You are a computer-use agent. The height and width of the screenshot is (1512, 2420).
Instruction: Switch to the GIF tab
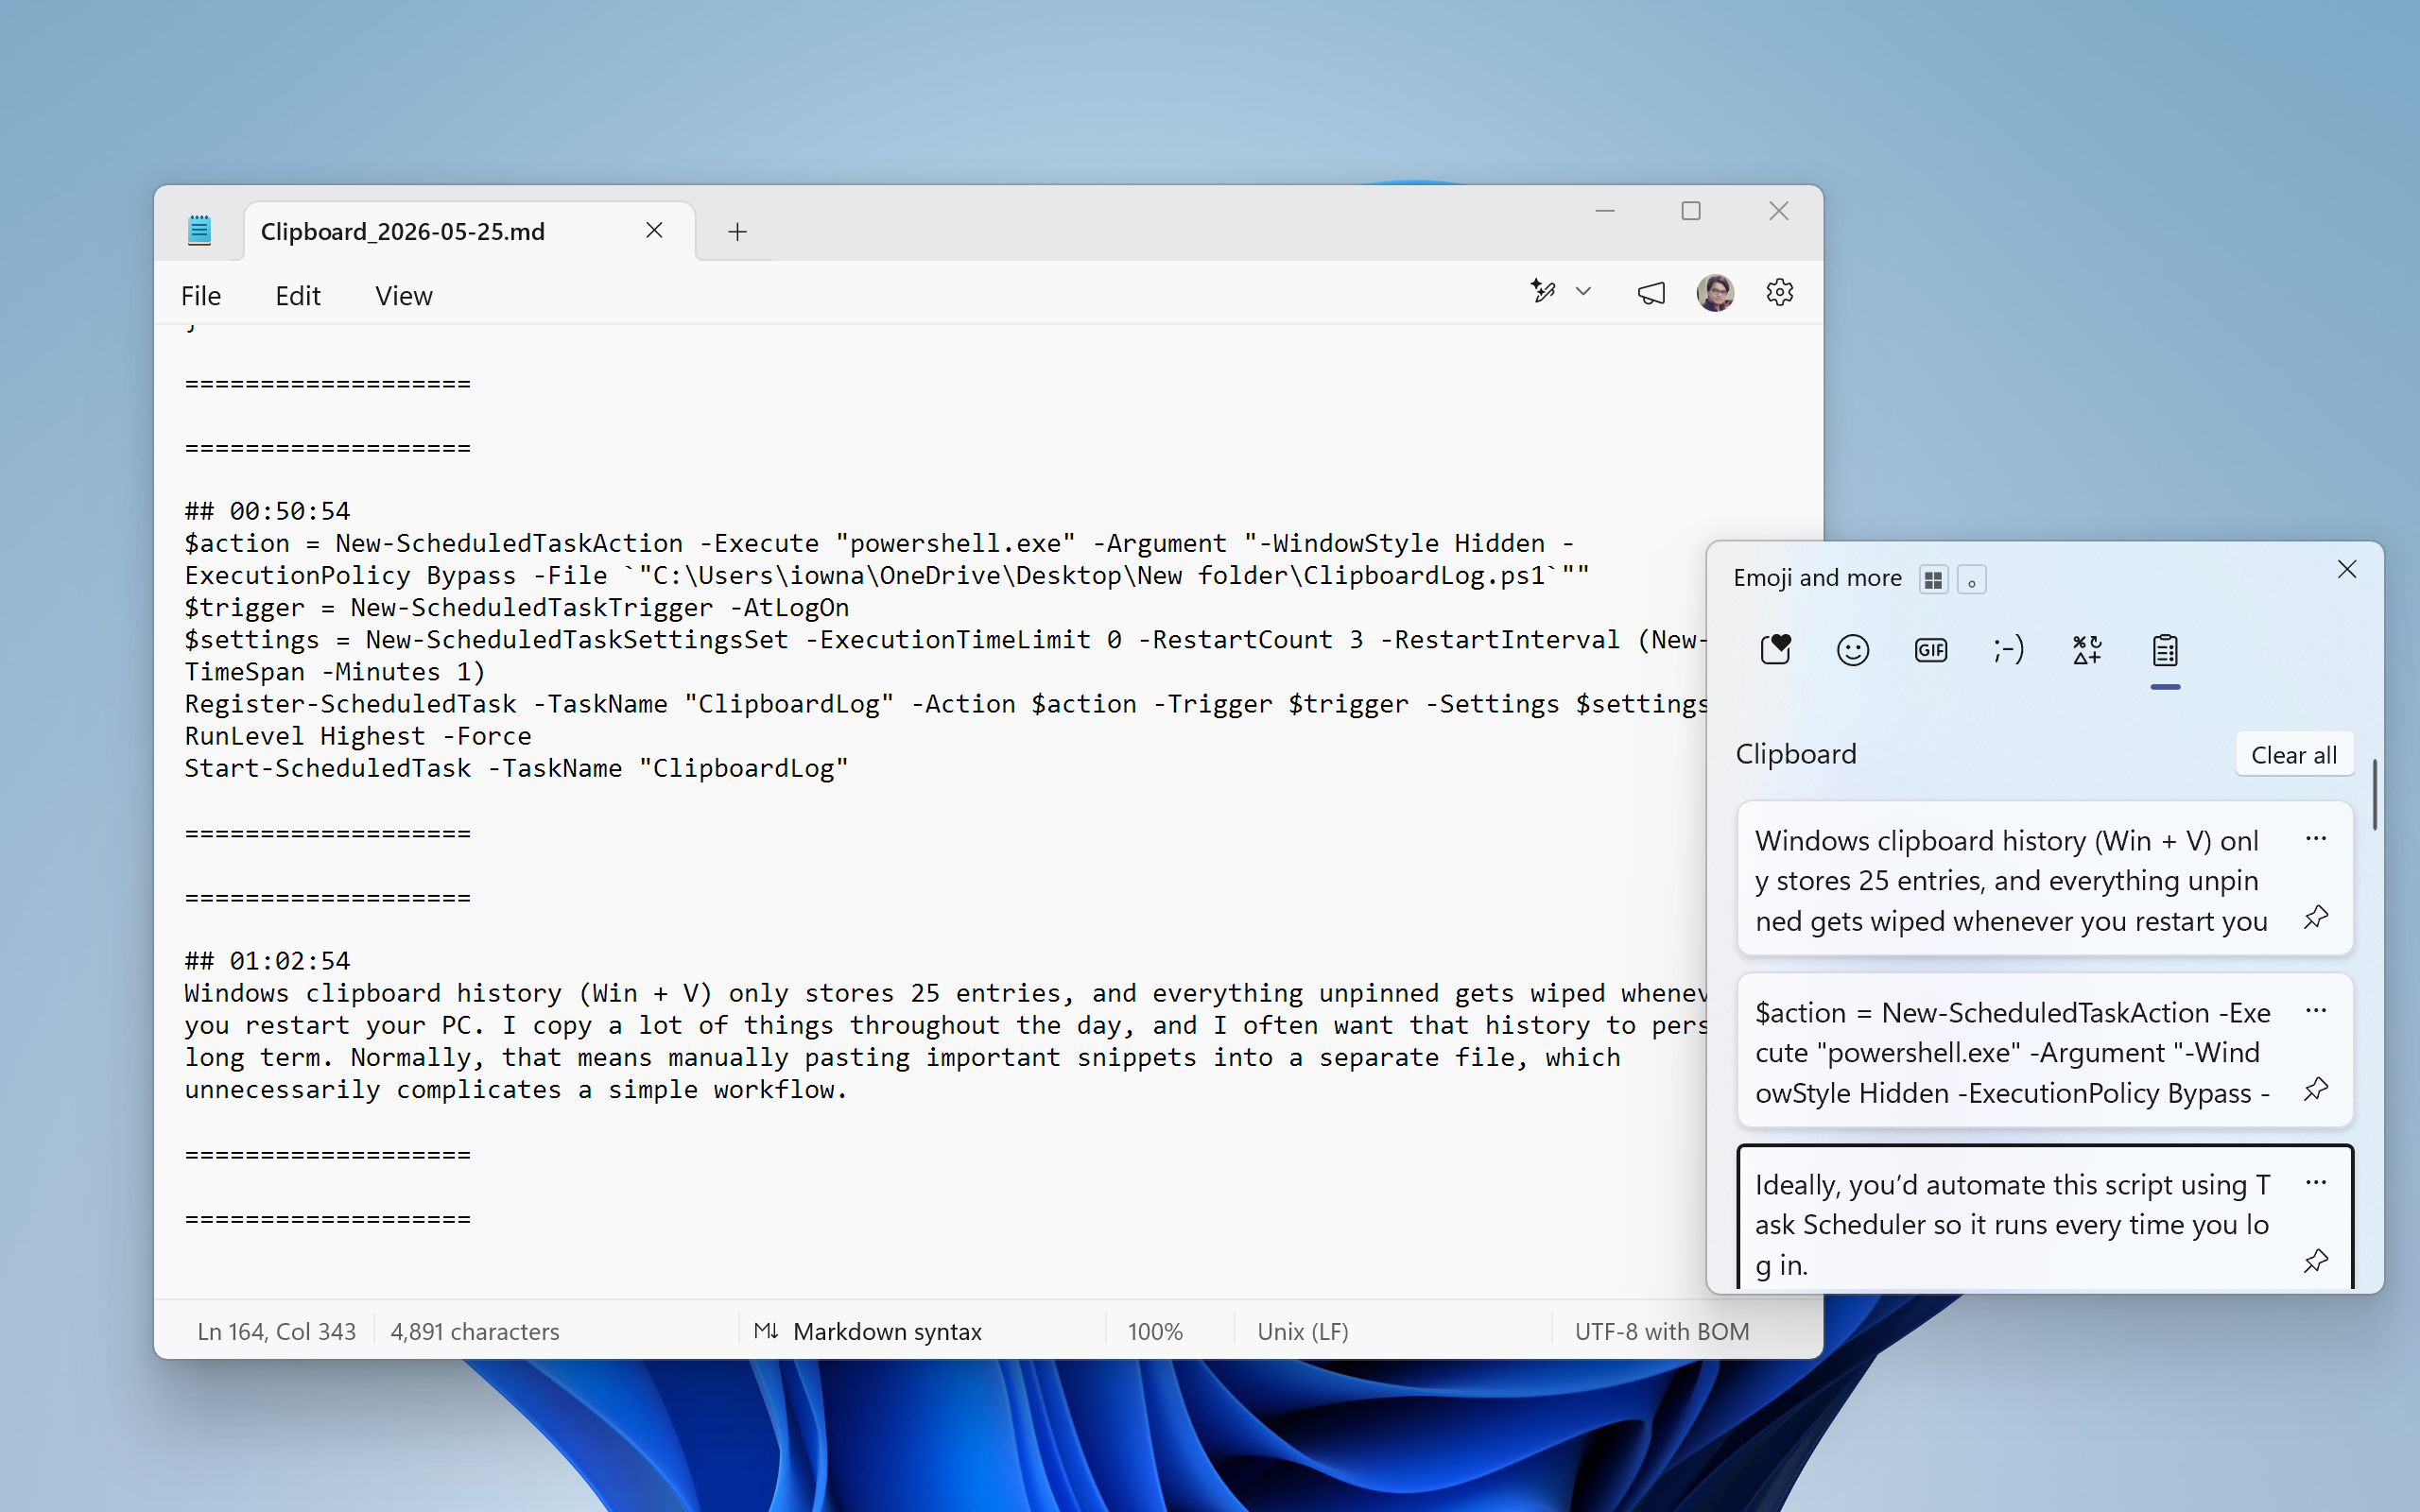click(x=1931, y=650)
